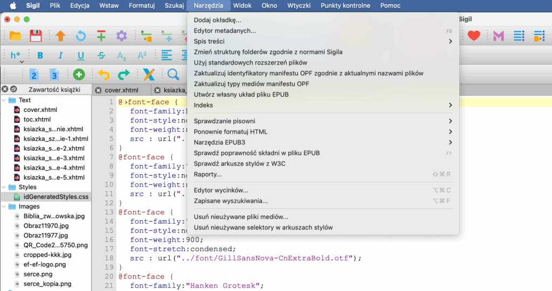Viewport: 552px width, 291px height.
Task: Select toc.xhtml in the book browser
Action: pos(37,119)
